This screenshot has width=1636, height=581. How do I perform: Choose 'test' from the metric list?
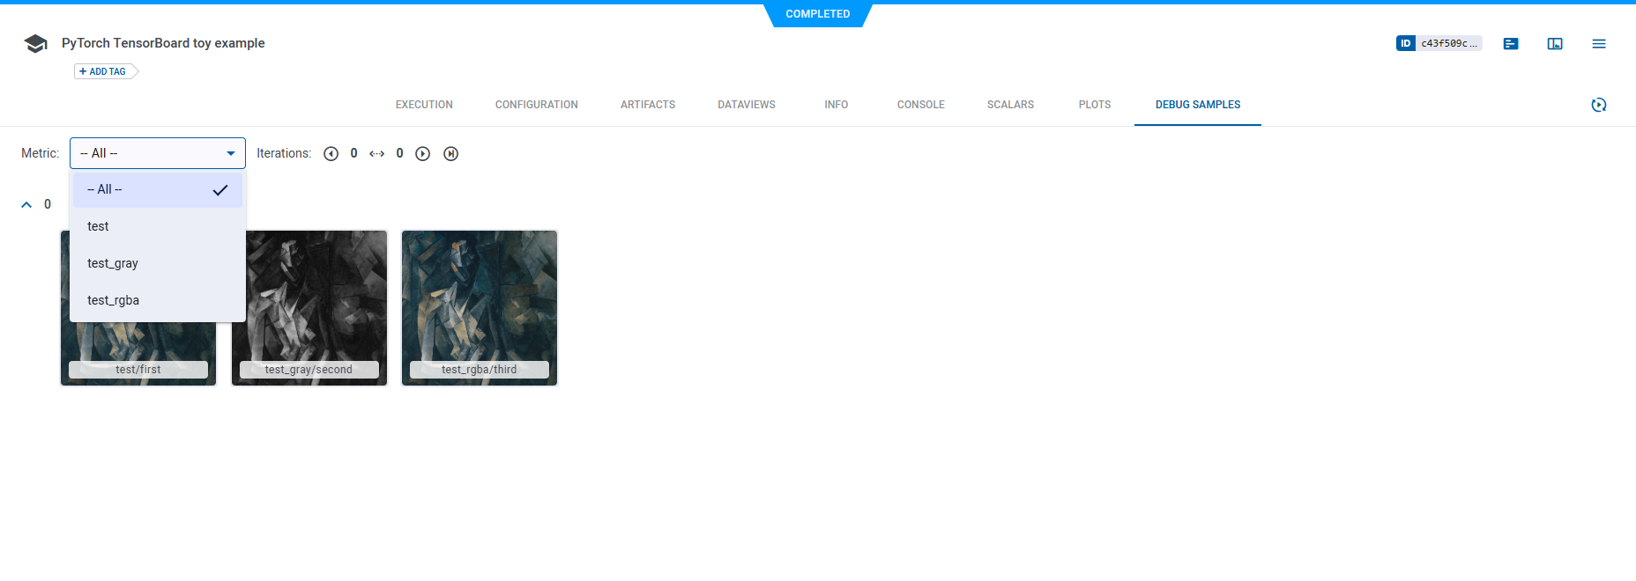pos(99,227)
